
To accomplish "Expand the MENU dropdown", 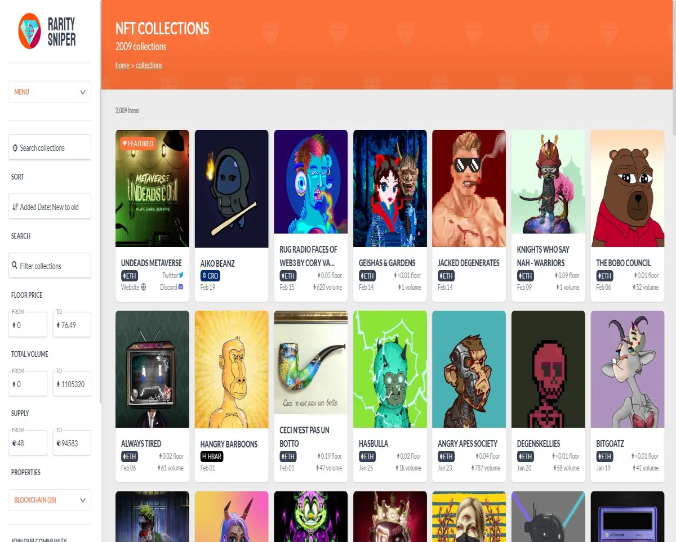I will (x=50, y=92).
